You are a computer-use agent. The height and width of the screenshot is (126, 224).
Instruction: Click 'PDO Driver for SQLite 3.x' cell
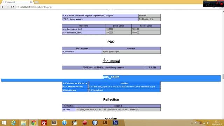[x=75, y=83]
